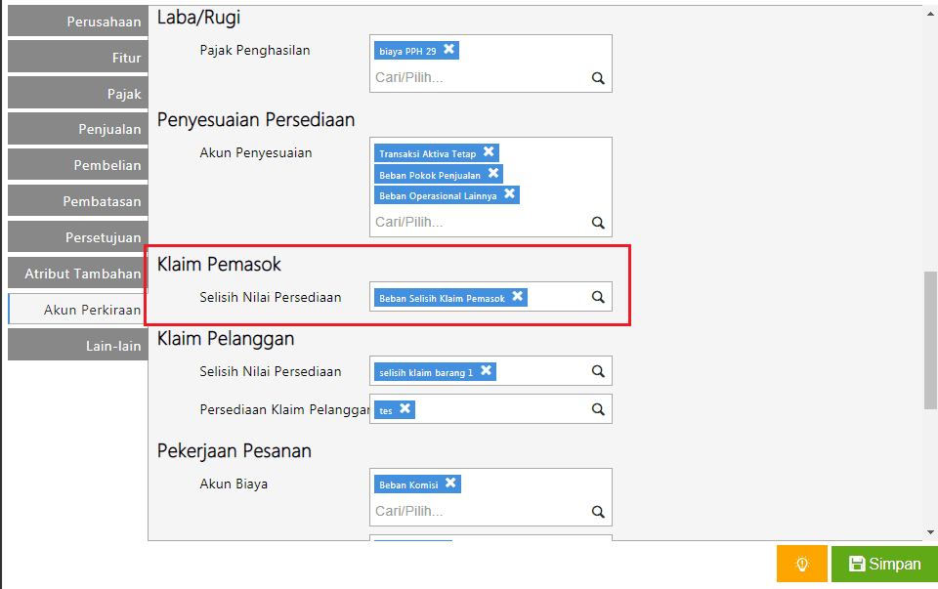Remove the "Beban Selisih Klaim Pemasok" tag

point(518,297)
